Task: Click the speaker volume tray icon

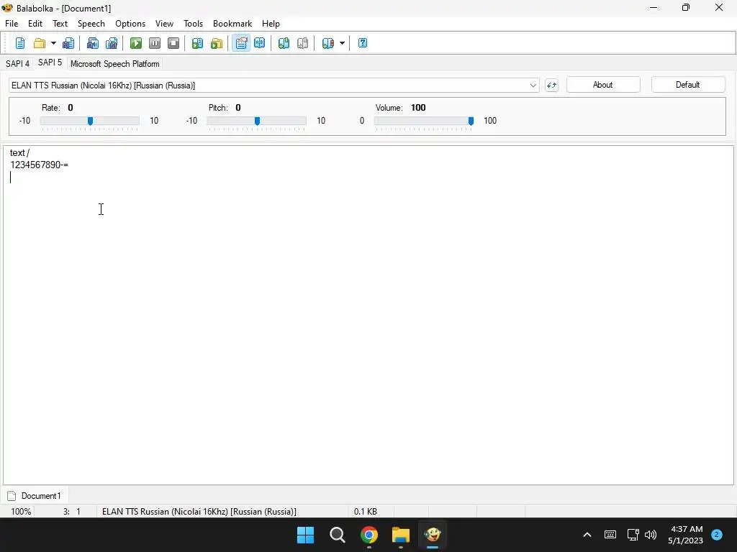Action: pos(651,535)
